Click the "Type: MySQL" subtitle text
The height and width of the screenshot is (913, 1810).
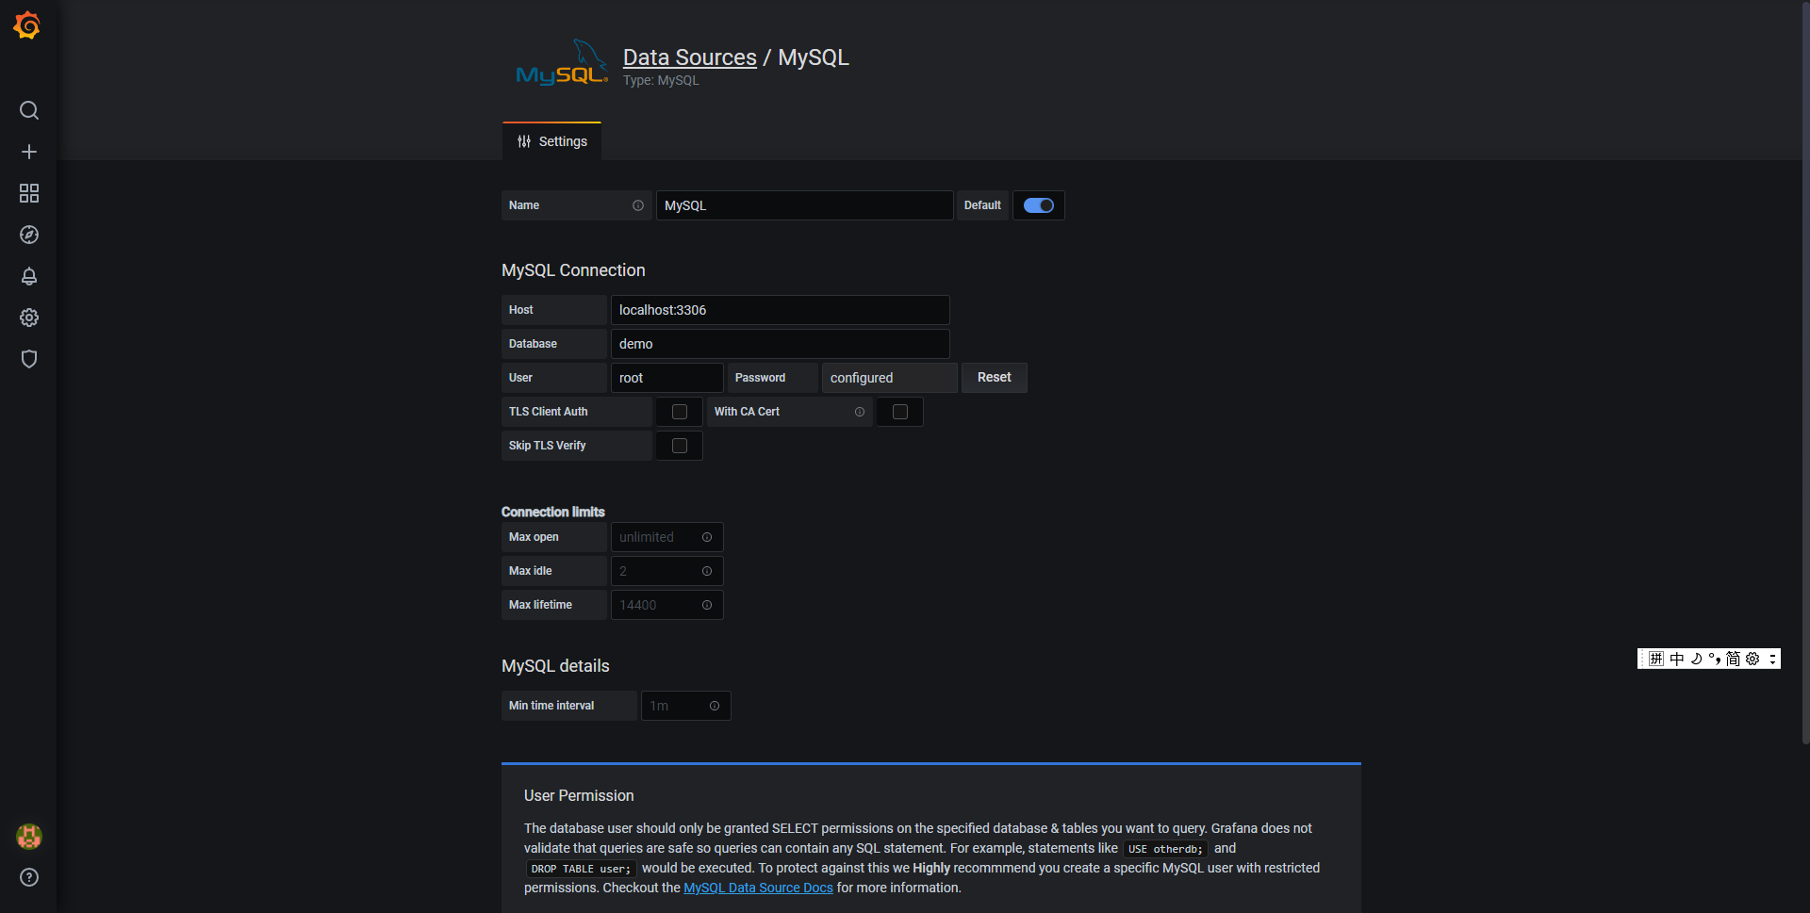(x=661, y=81)
